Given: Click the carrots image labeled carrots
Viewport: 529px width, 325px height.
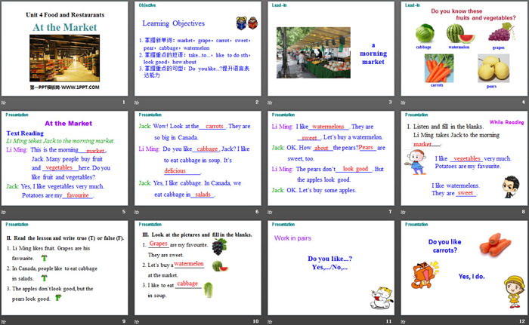Looking at the screenshot, I should [x=439, y=69].
